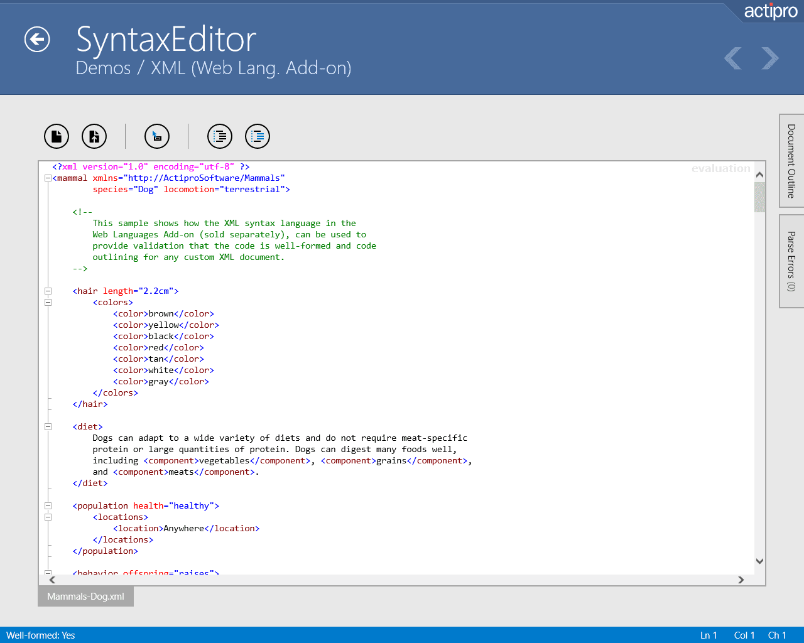Go back using the circled arrow

point(37,40)
